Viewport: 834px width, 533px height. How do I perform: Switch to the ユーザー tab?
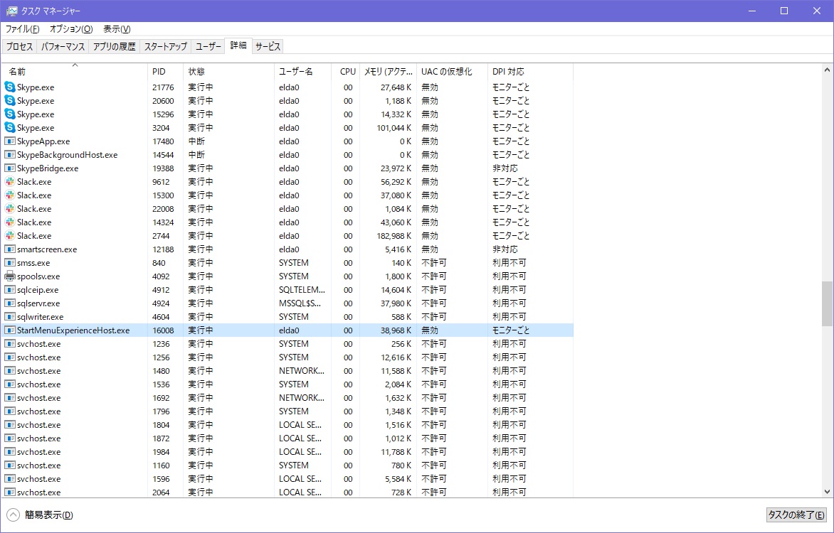(208, 46)
